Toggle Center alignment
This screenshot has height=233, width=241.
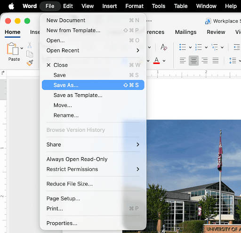[x=193, y=60]
